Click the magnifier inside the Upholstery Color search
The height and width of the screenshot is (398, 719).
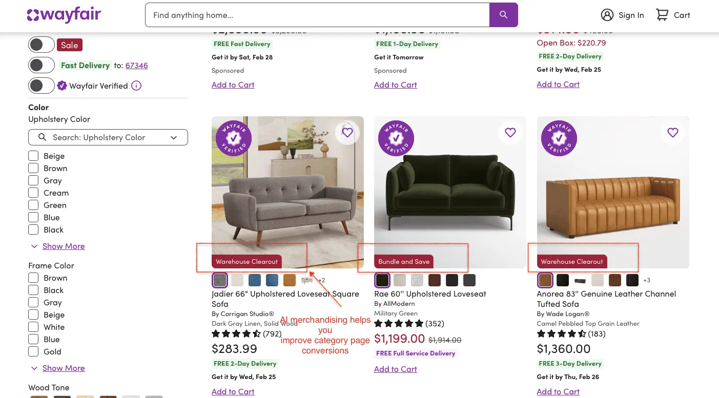coord(43,137)
